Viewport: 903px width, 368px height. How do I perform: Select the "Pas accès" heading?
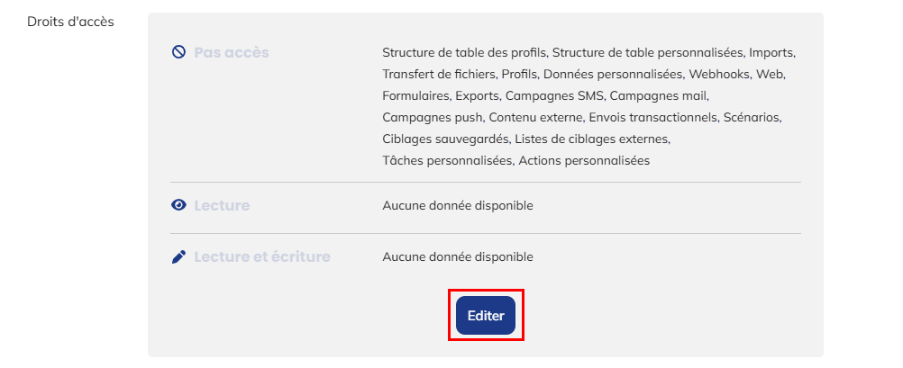pos(232,52)
